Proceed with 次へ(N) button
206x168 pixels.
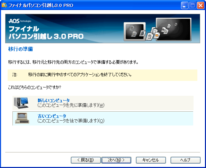click(116, 160)
